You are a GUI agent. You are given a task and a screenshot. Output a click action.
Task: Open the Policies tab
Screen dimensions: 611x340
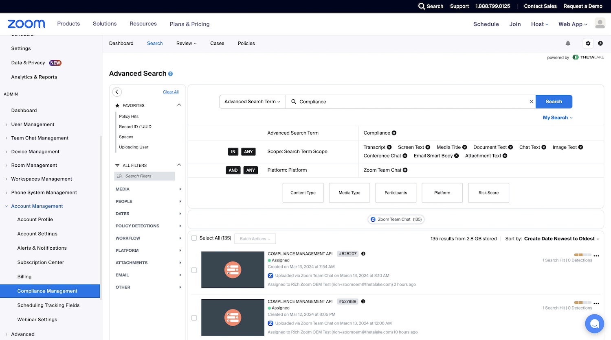click(x=246, y=44)
